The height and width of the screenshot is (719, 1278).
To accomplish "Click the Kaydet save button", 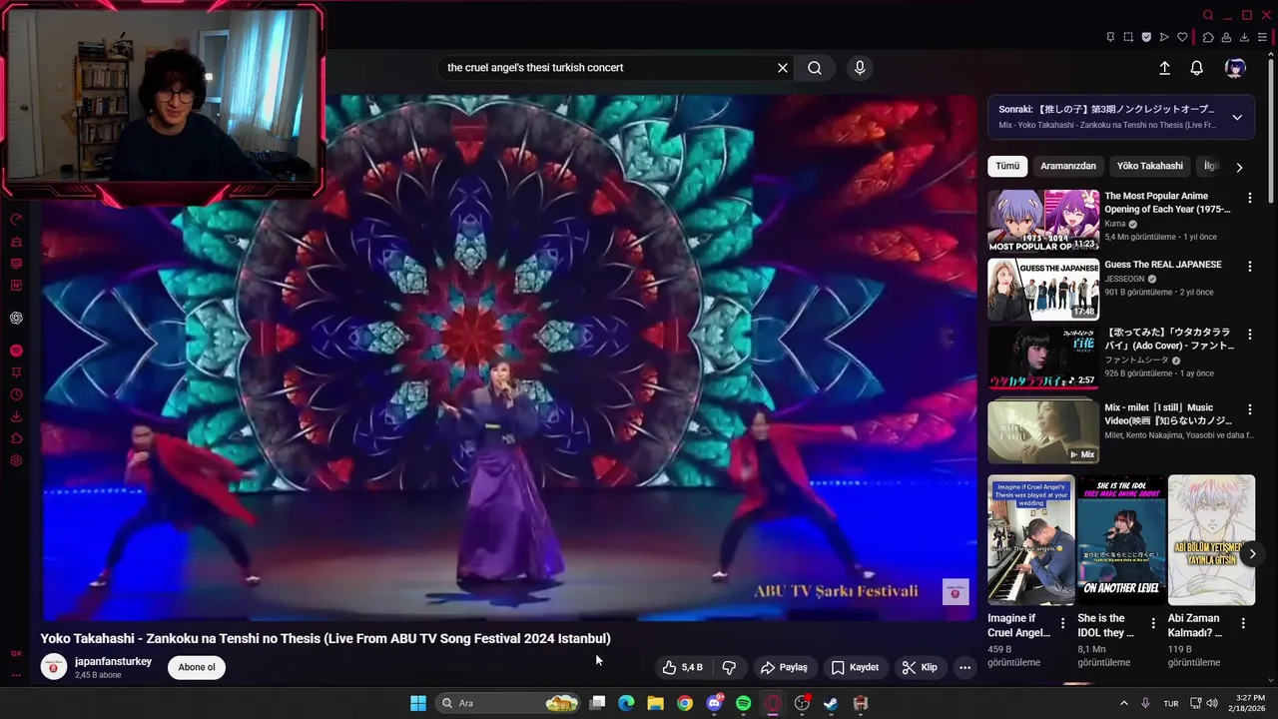I will (x=855, y=667).
